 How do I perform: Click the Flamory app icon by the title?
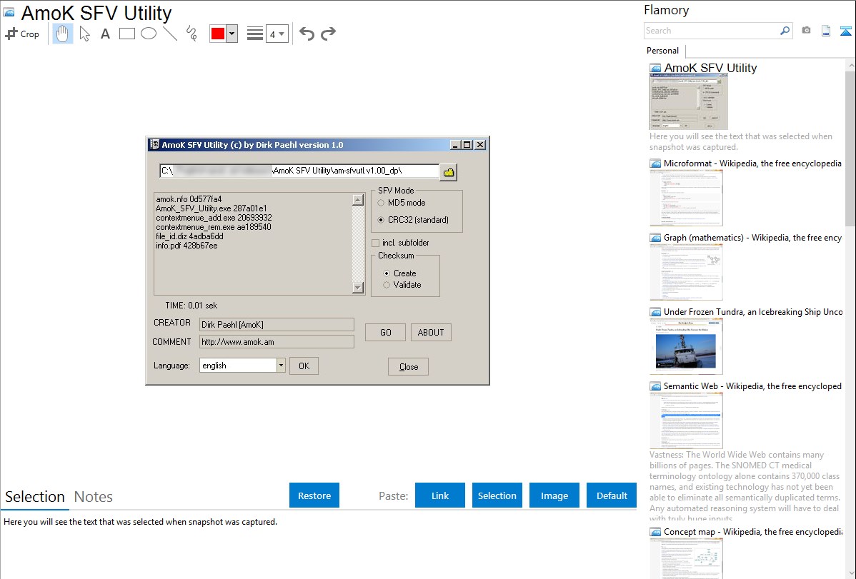(x=9, y=13)
